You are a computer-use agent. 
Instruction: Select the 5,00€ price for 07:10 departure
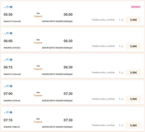134,125
